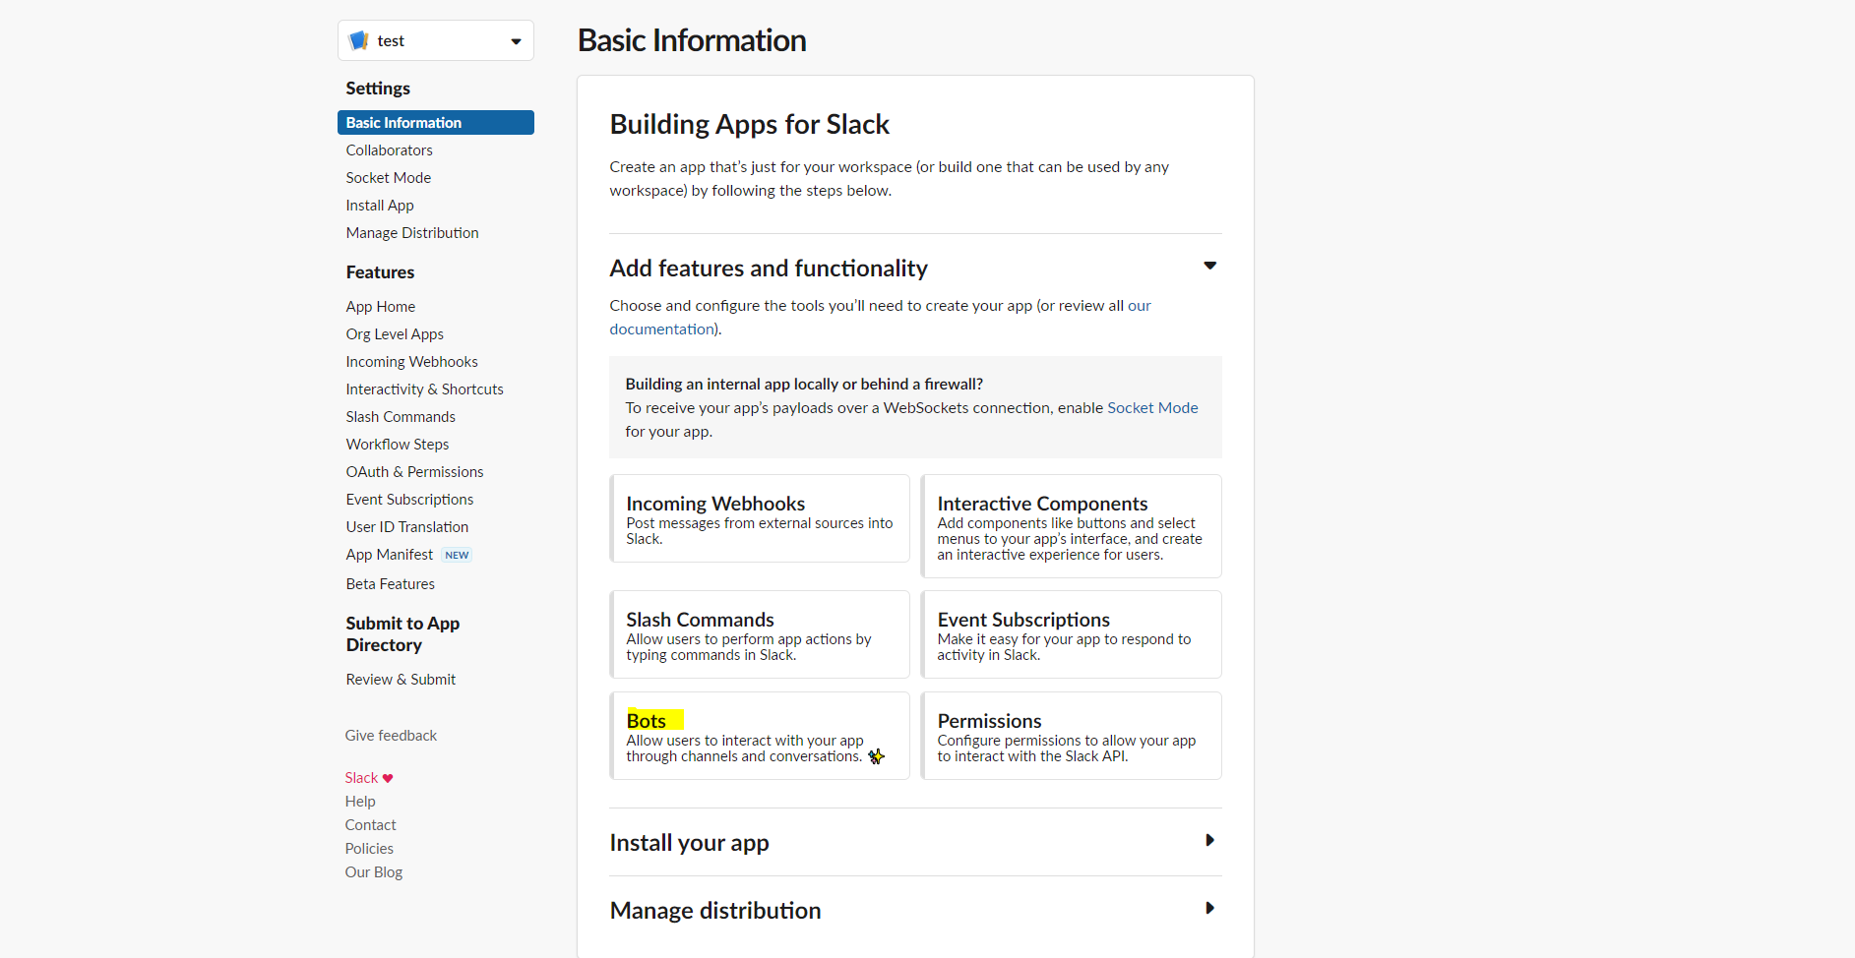The image size is (1855, 958).
Task: Go to OAuth & Permissions
Action: coord(414,471)
